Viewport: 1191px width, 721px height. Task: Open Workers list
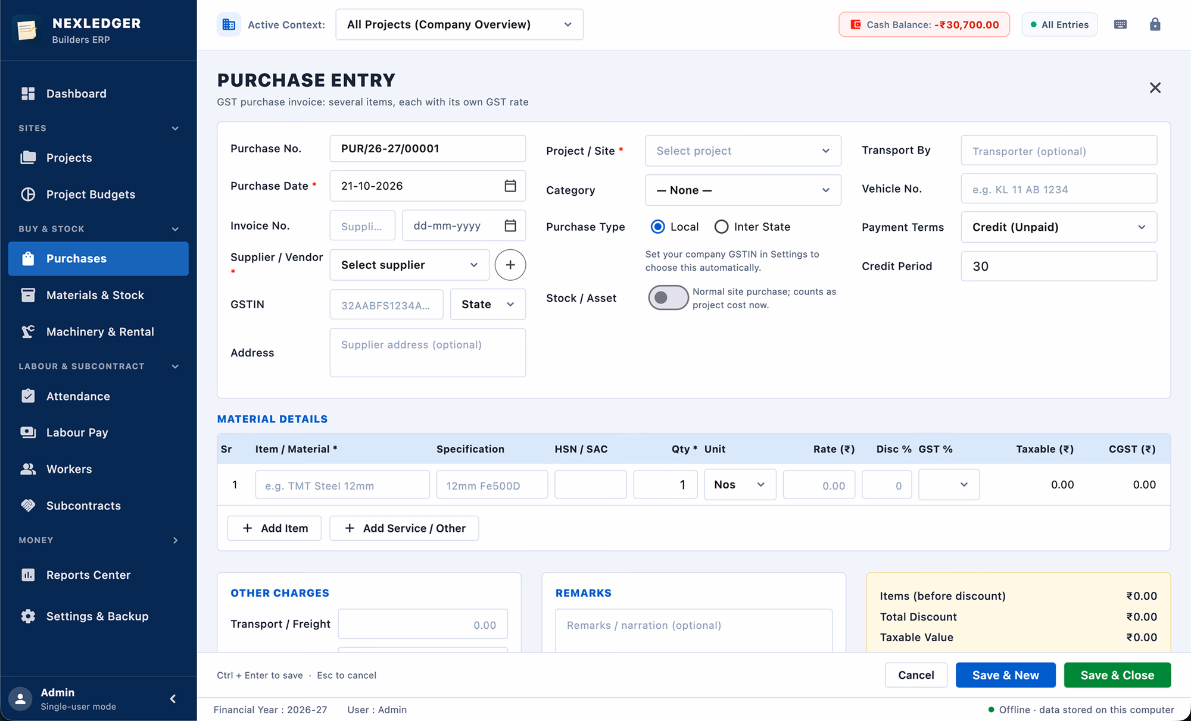(98, 469)
